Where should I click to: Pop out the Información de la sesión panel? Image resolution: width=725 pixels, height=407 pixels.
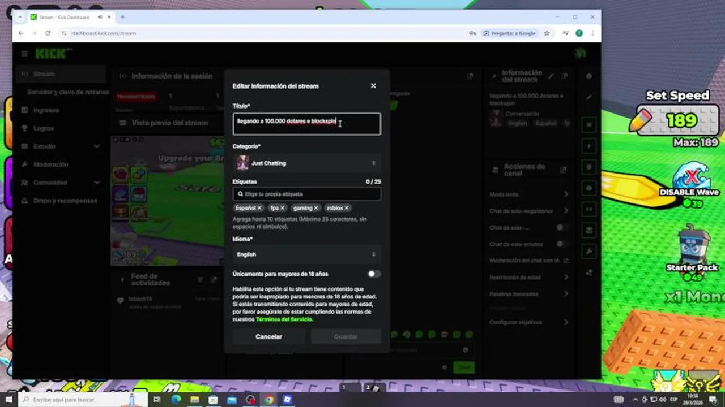tap(470, 76)
